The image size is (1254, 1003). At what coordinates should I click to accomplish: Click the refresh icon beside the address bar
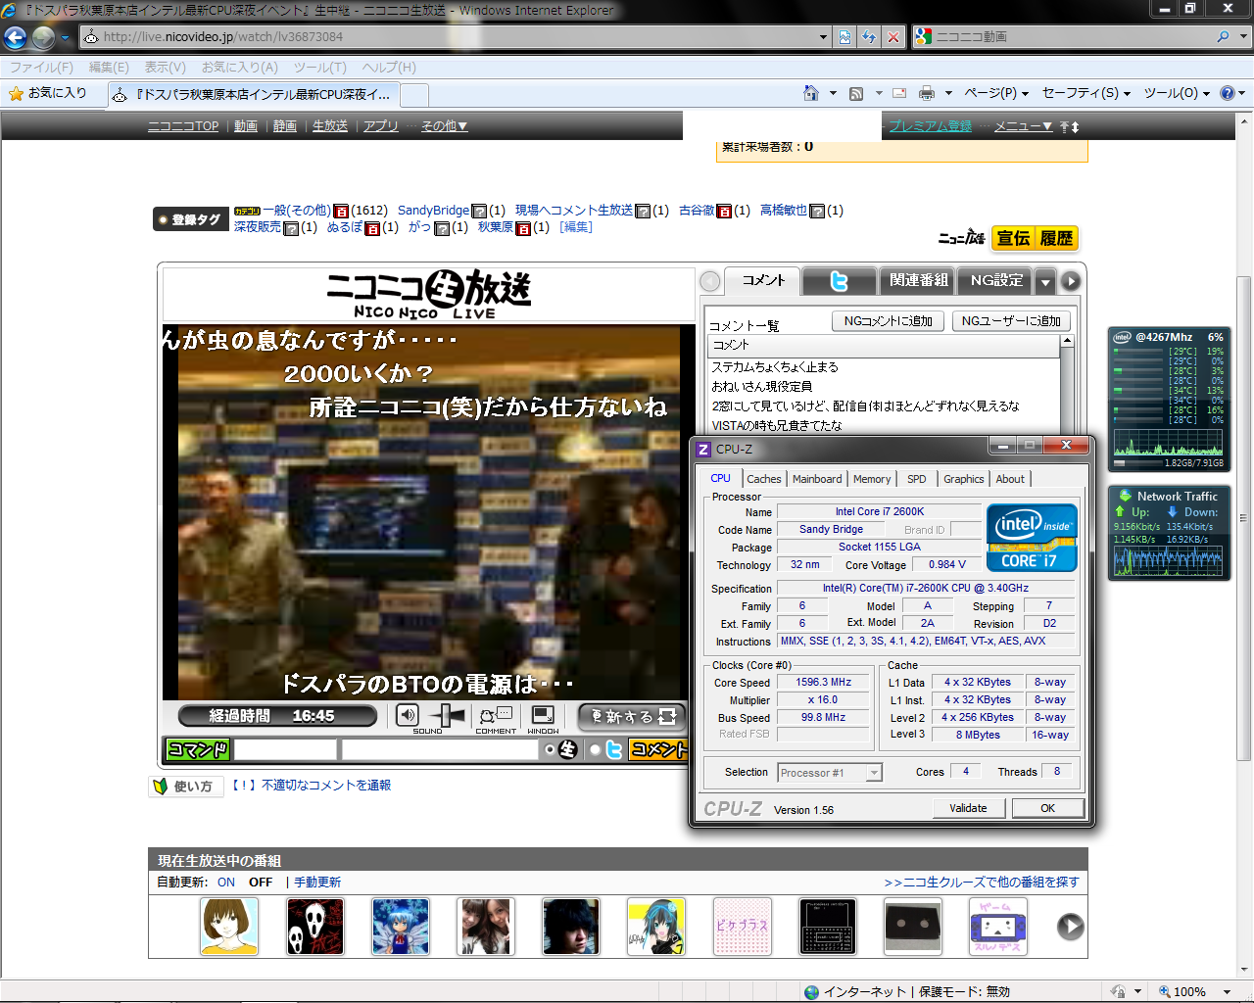pyautogui.click(x=869, y=37)
